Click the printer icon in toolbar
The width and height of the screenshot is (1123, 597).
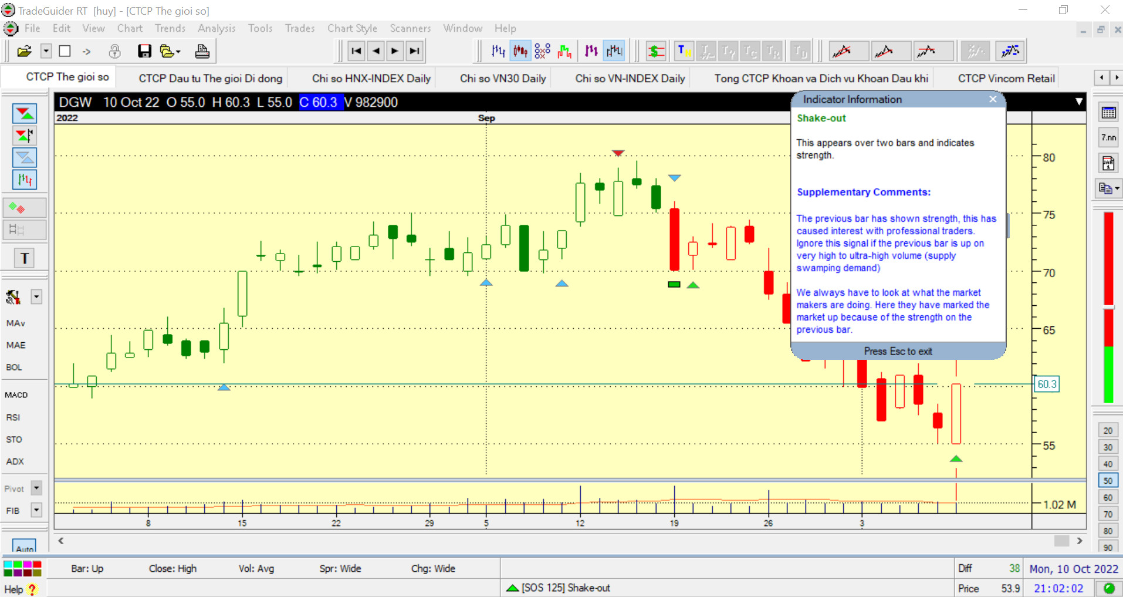202,52
